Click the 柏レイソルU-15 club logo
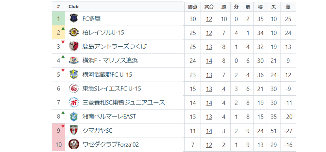 [x=74, y=33]
